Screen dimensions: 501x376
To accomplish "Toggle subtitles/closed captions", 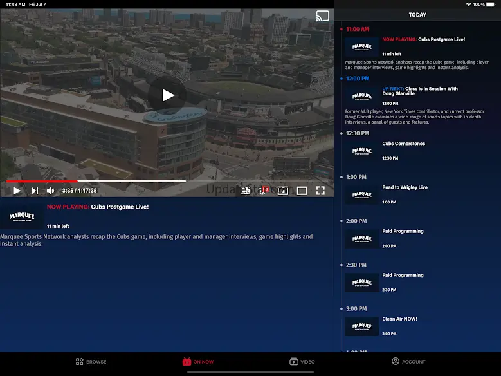I will (246, 191).
